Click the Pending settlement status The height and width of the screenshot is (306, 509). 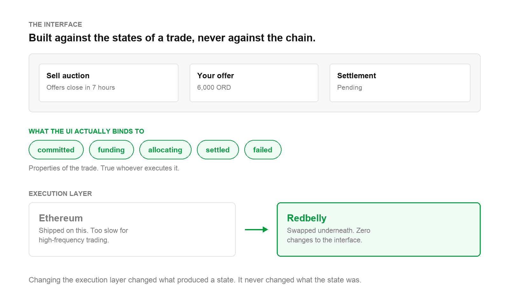tap(350, 87)
